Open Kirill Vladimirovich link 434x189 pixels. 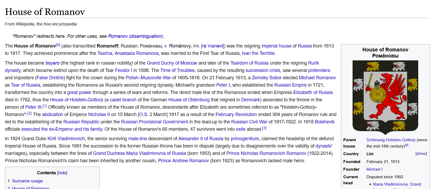pos(66,139)
